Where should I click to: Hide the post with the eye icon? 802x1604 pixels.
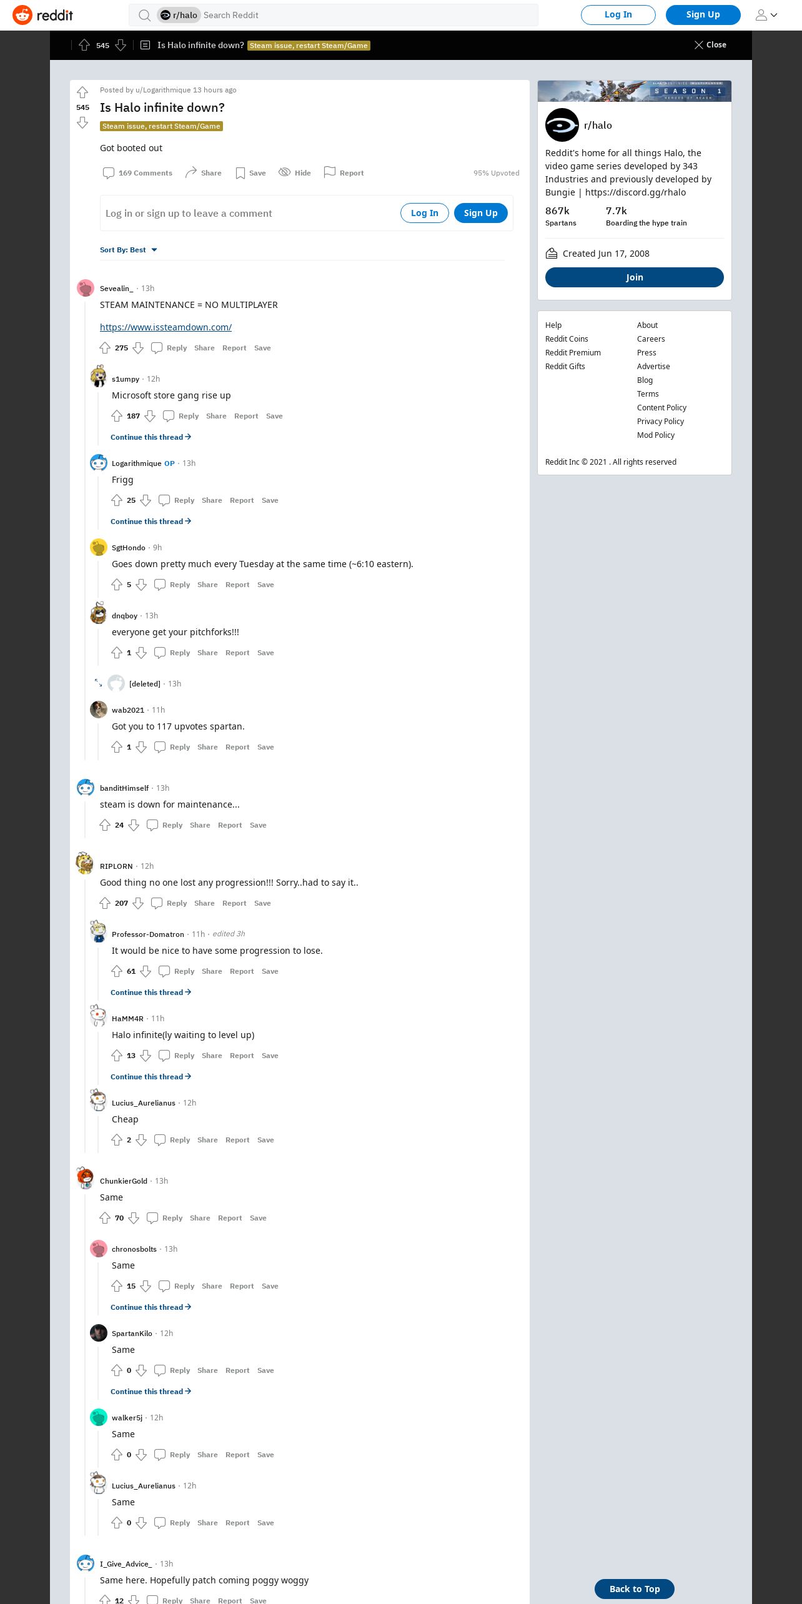(284, 172)
